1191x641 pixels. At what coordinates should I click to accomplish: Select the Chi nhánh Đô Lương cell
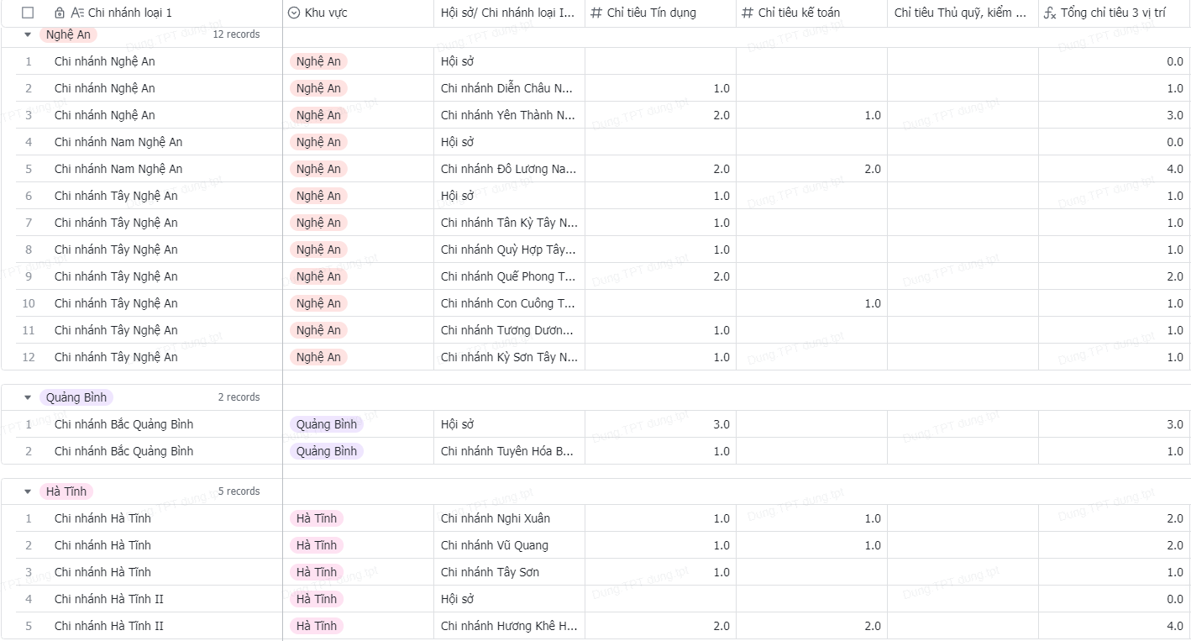pyautogui.click(x=507, y=169)
